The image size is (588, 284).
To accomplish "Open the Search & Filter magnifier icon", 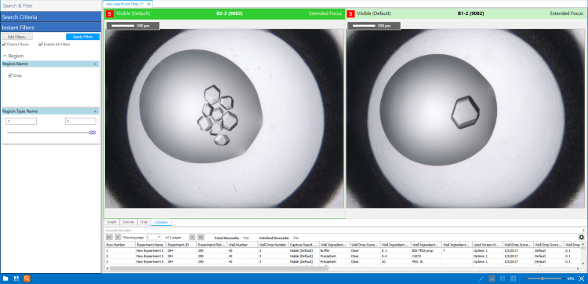I will click(27, 279).
